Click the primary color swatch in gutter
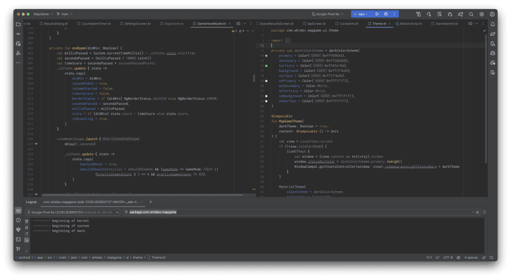Screen dimensions: 511x279 [x=267, y=55]
